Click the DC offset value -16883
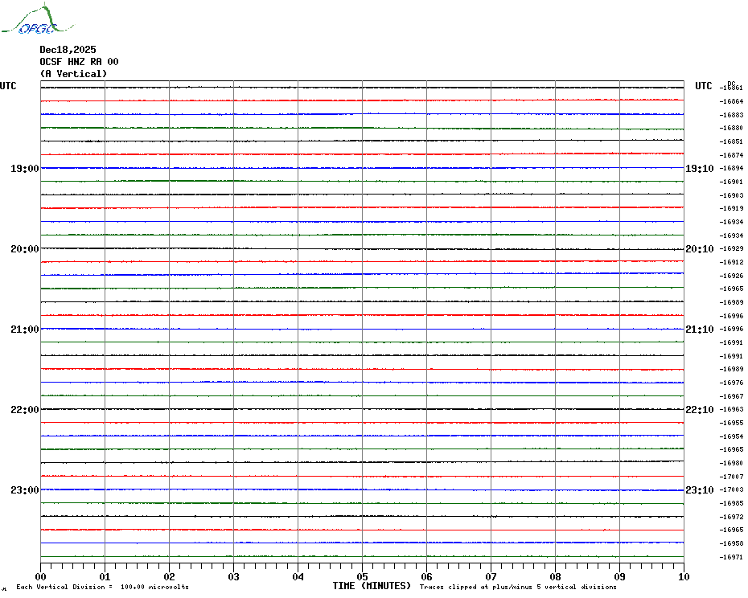This screenshot has width=748, height=598. [731, 115]
